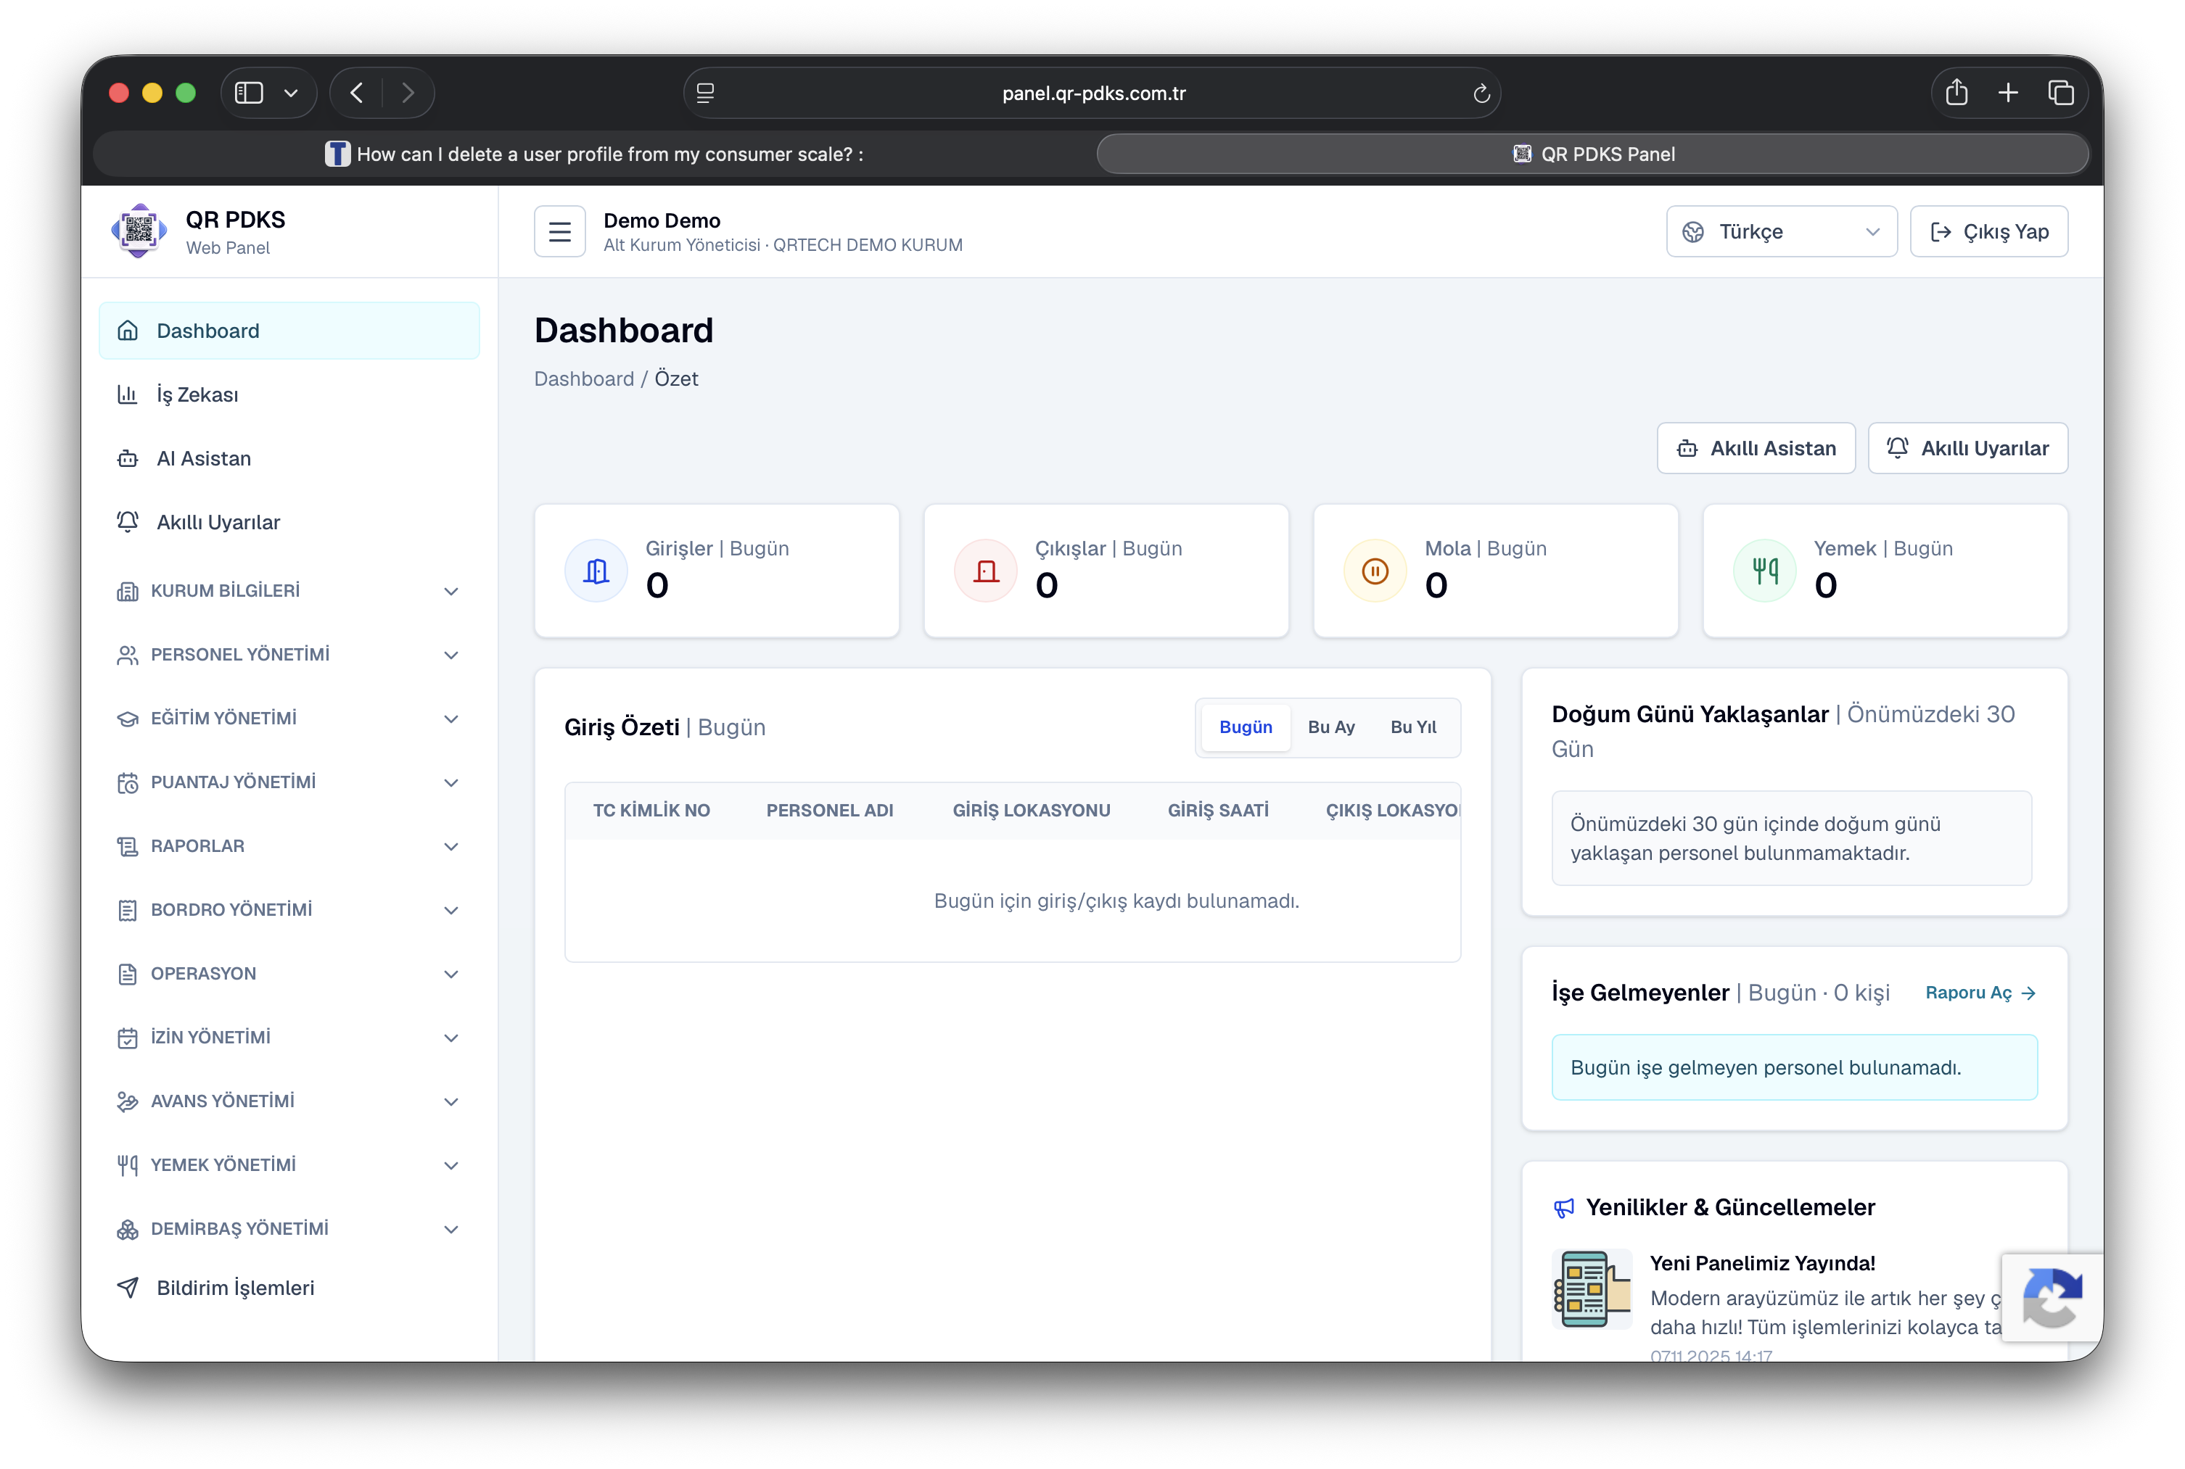Viewport: 2185px width, 1469px height.
Task: Switch to the Bu Yıl tab
Action: coord(1412,727)
